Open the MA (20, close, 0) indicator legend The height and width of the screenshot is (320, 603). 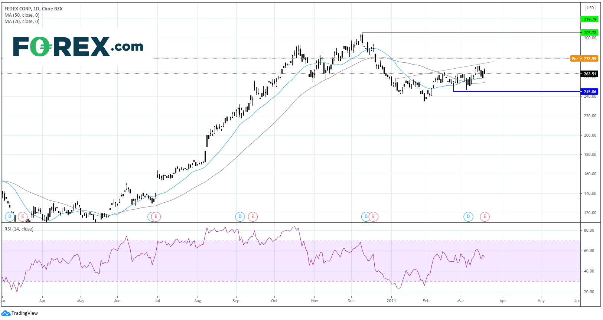pos(22,22)
